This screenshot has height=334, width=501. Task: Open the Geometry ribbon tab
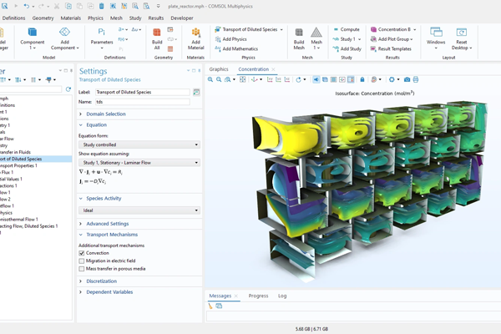[x=43, y=18]
